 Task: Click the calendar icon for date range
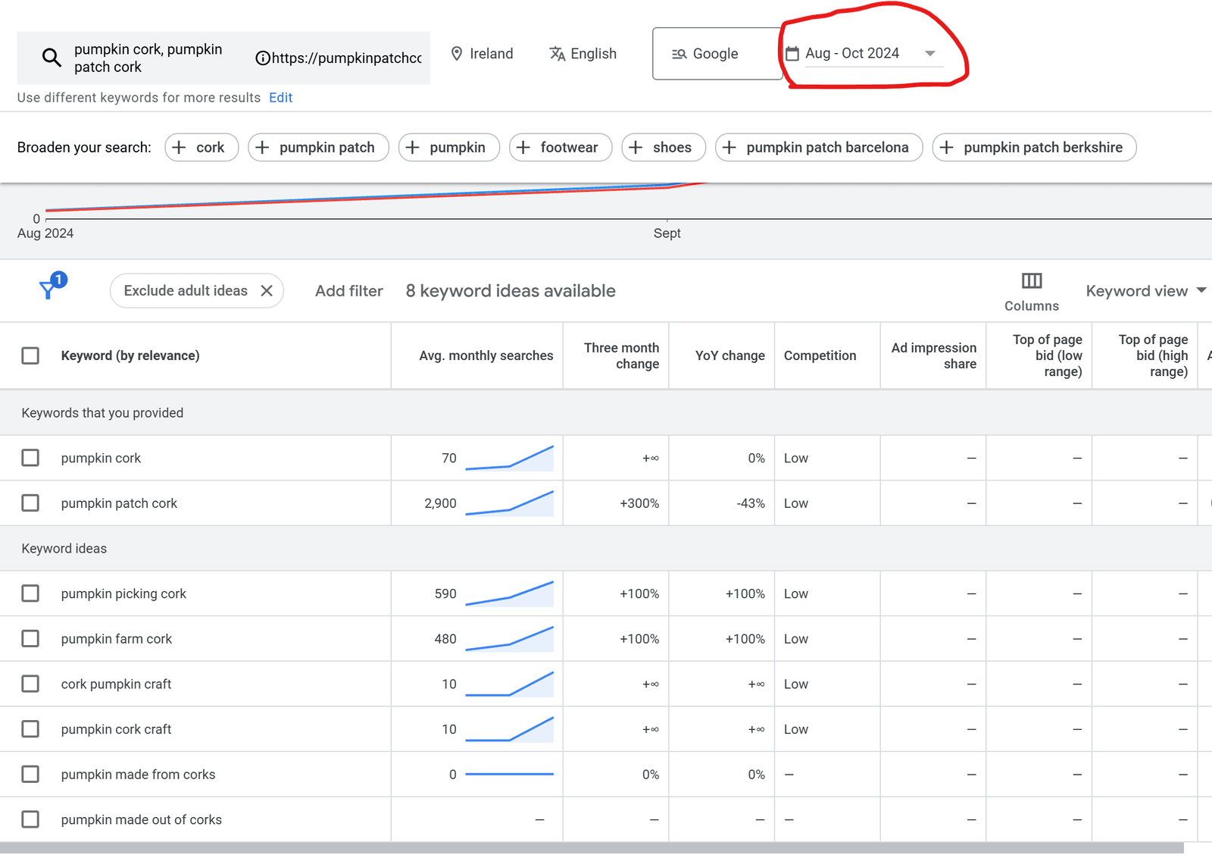coord(792,54)
